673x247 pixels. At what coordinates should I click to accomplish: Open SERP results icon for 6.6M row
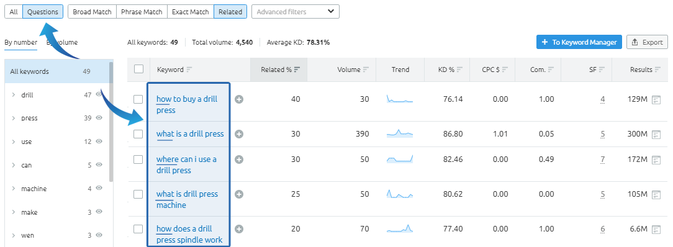(656, 229)
